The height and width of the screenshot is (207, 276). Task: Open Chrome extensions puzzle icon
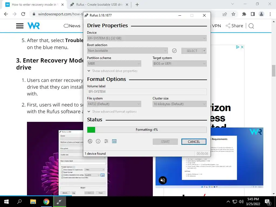click(x=244, y=14)
